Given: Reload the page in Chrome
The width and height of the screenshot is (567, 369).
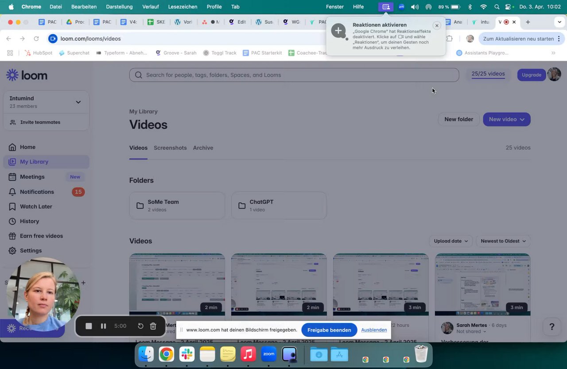Looking at the screenshot, I should pos(36,39).
